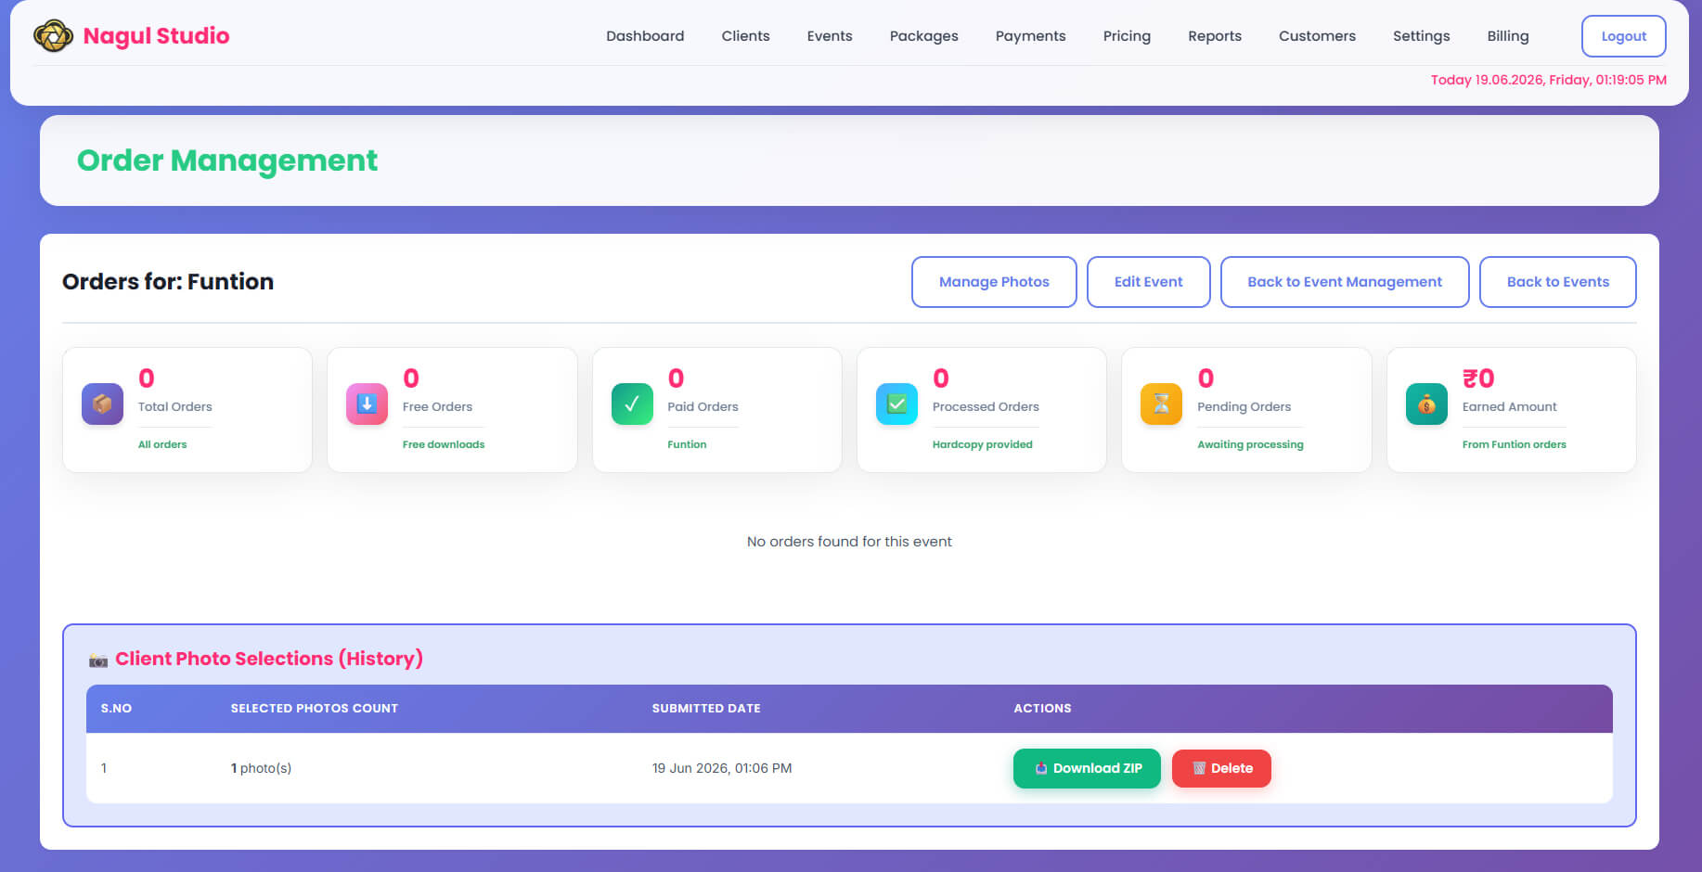
Task: Click the "1 photo(s)" cell
Action: pos(261,768)
